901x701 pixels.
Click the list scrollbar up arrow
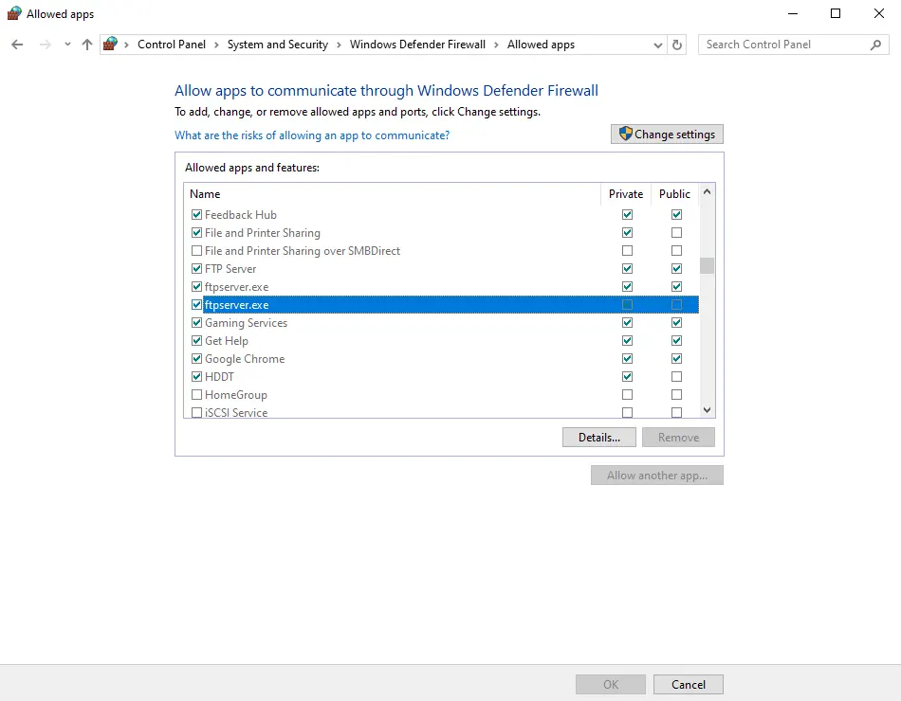tap(707, 192)
